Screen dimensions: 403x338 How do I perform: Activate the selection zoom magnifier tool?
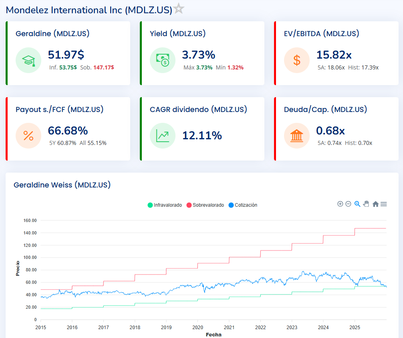pyautogui.click(x=357, y=204)
